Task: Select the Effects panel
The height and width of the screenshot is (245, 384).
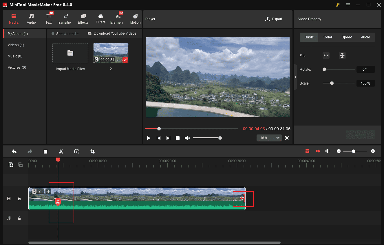Action: 83,18
